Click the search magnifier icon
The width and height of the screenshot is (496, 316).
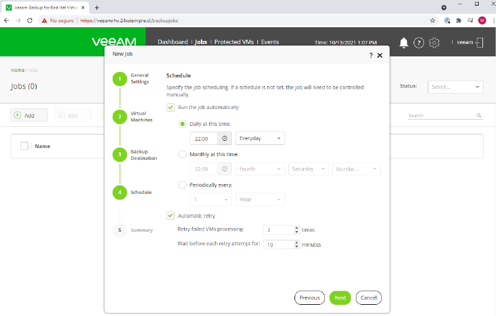[x=479, y=115]
